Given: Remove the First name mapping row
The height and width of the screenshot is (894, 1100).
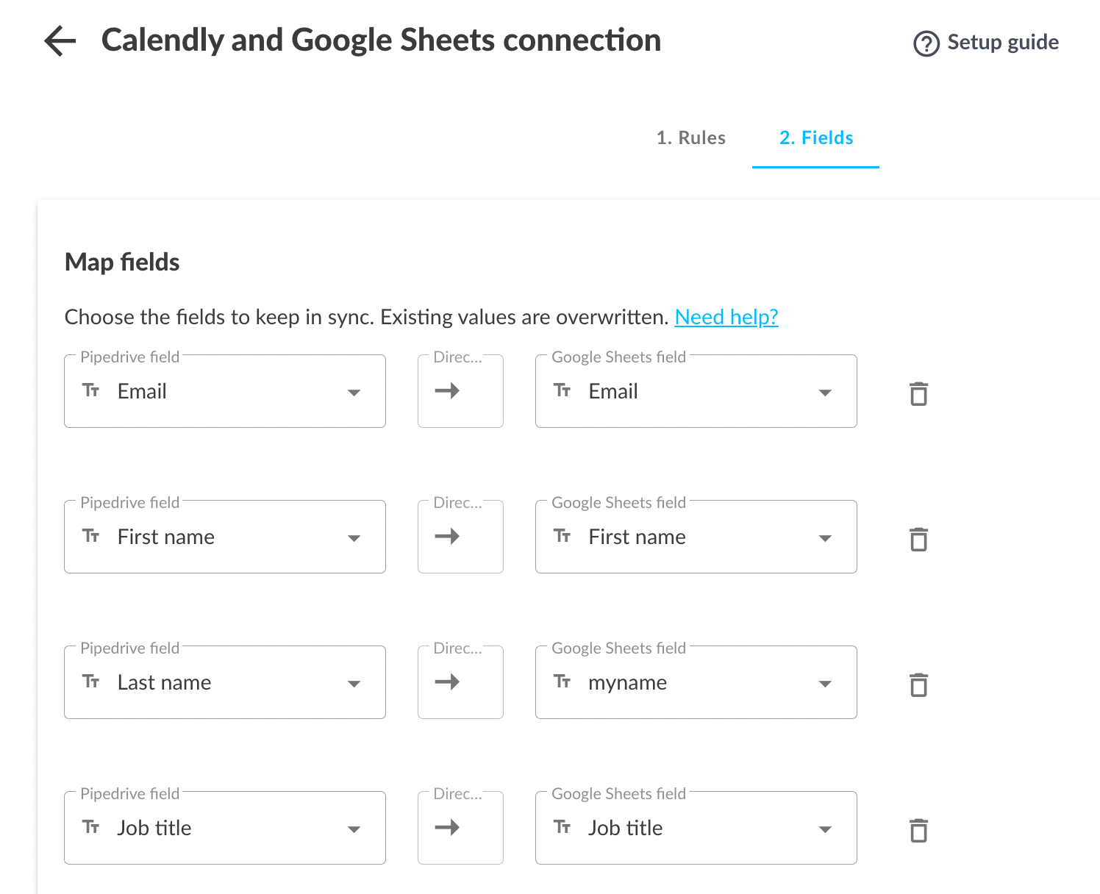Looking at the screenshot, I should 918,539.
